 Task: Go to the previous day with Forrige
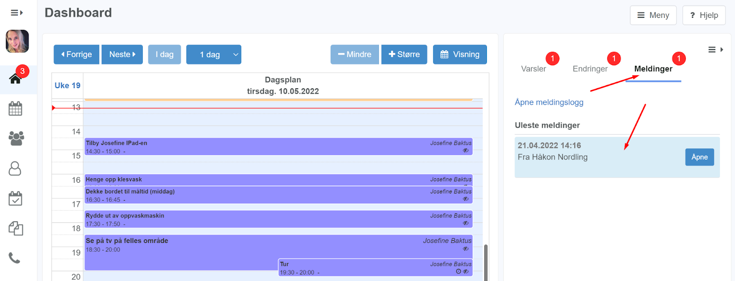tap(76, 54)
